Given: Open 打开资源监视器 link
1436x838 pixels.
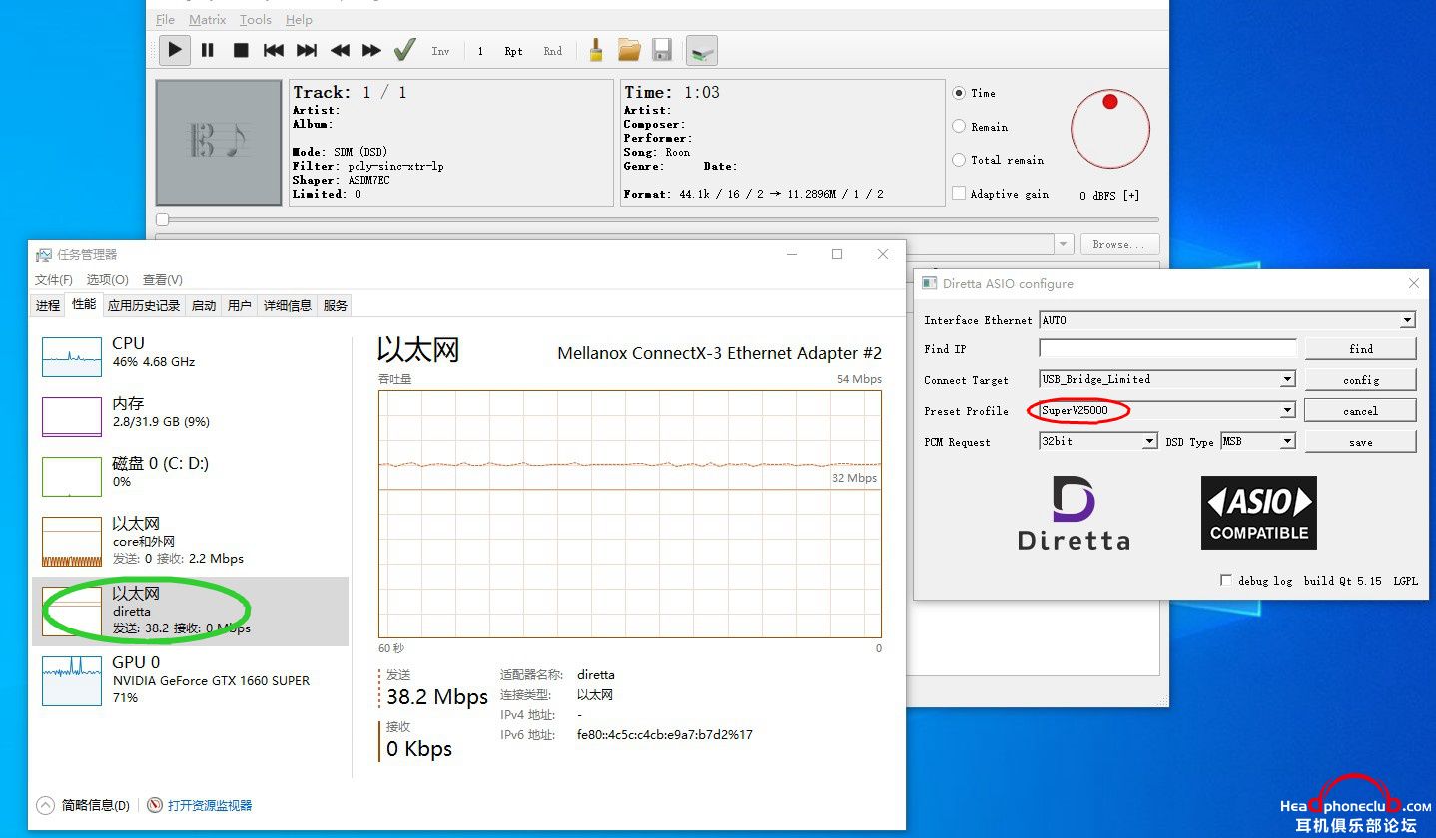Looking at the screenshot, I should (200, 805).
